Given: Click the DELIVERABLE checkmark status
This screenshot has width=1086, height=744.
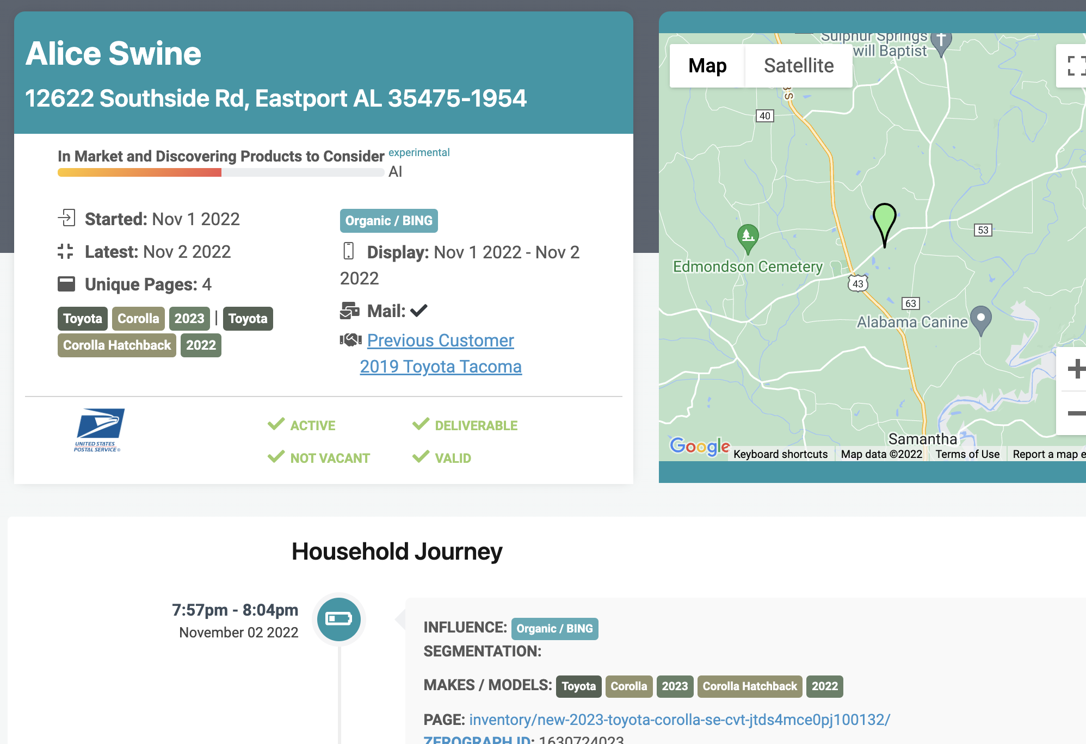Looking at the screenshot, I should click(x=465, y=425).
